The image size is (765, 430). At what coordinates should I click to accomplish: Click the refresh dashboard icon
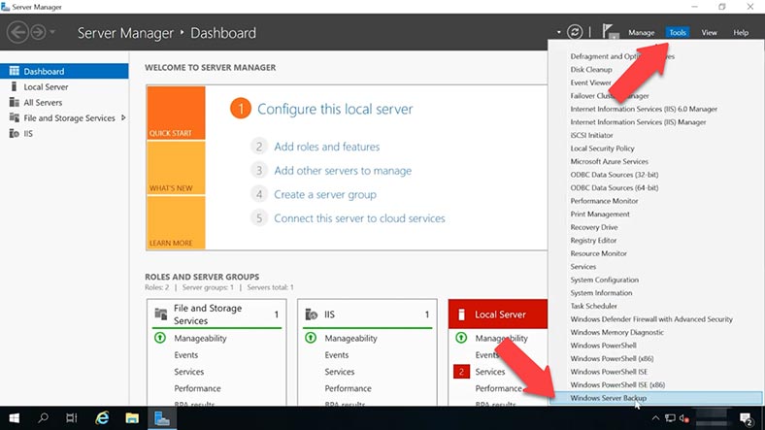click(x=575, y=32)
